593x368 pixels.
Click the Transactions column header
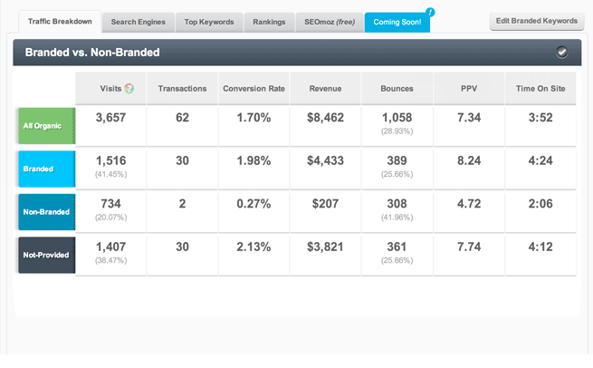[182, 89]
